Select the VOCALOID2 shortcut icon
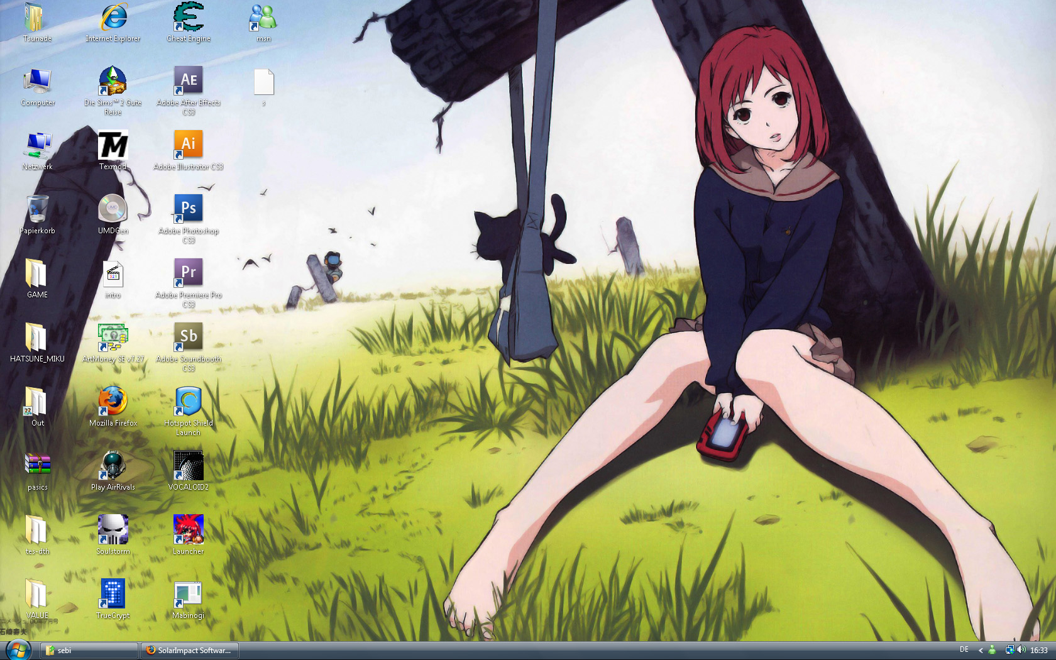The width and height of the screenshot is (1056, 660). tap(189, 466)
